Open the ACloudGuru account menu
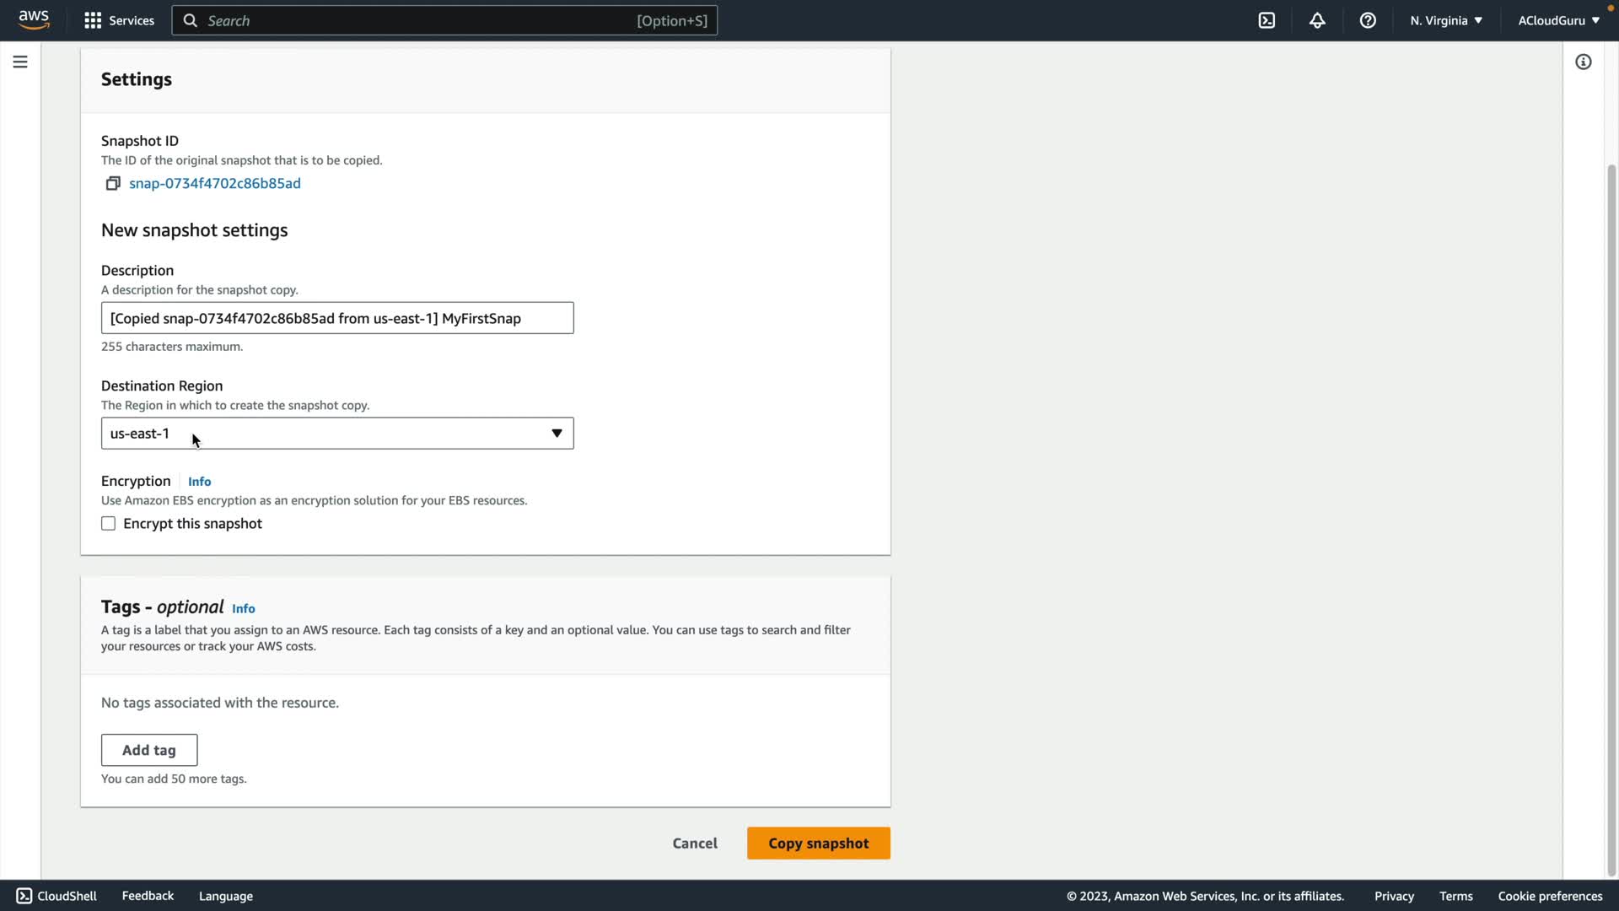This screenshot has height=911, width=1619. pyautogui.click(x=1558, y=20)
